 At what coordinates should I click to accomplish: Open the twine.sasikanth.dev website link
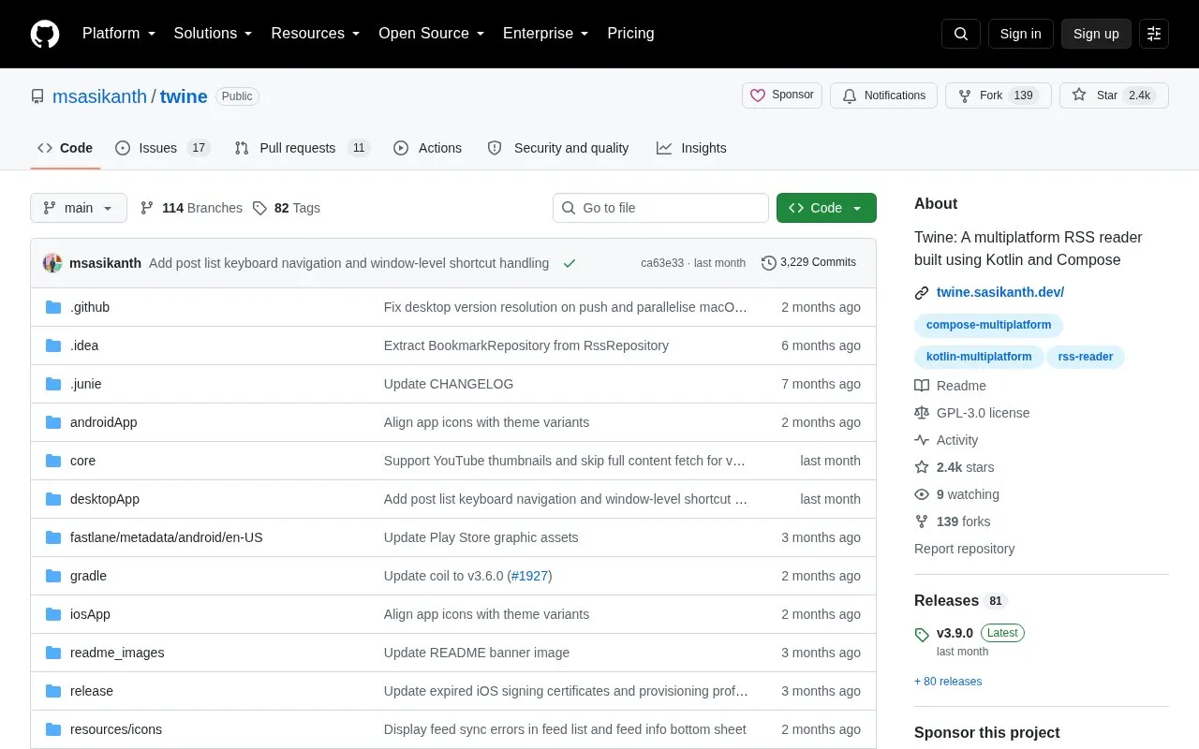pos(1000,292)
